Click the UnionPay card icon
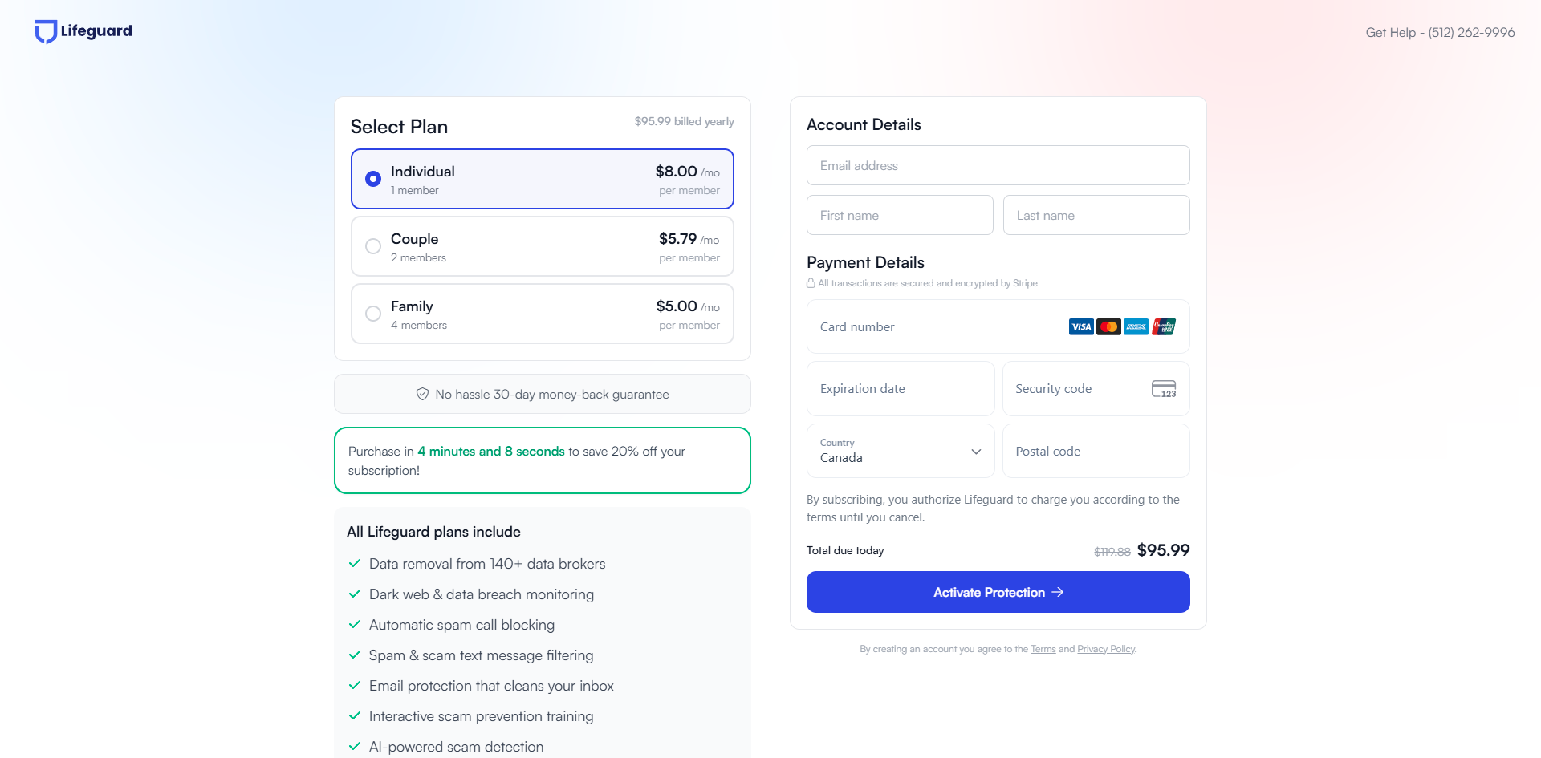1541x758 pixels. point(1163,326)
